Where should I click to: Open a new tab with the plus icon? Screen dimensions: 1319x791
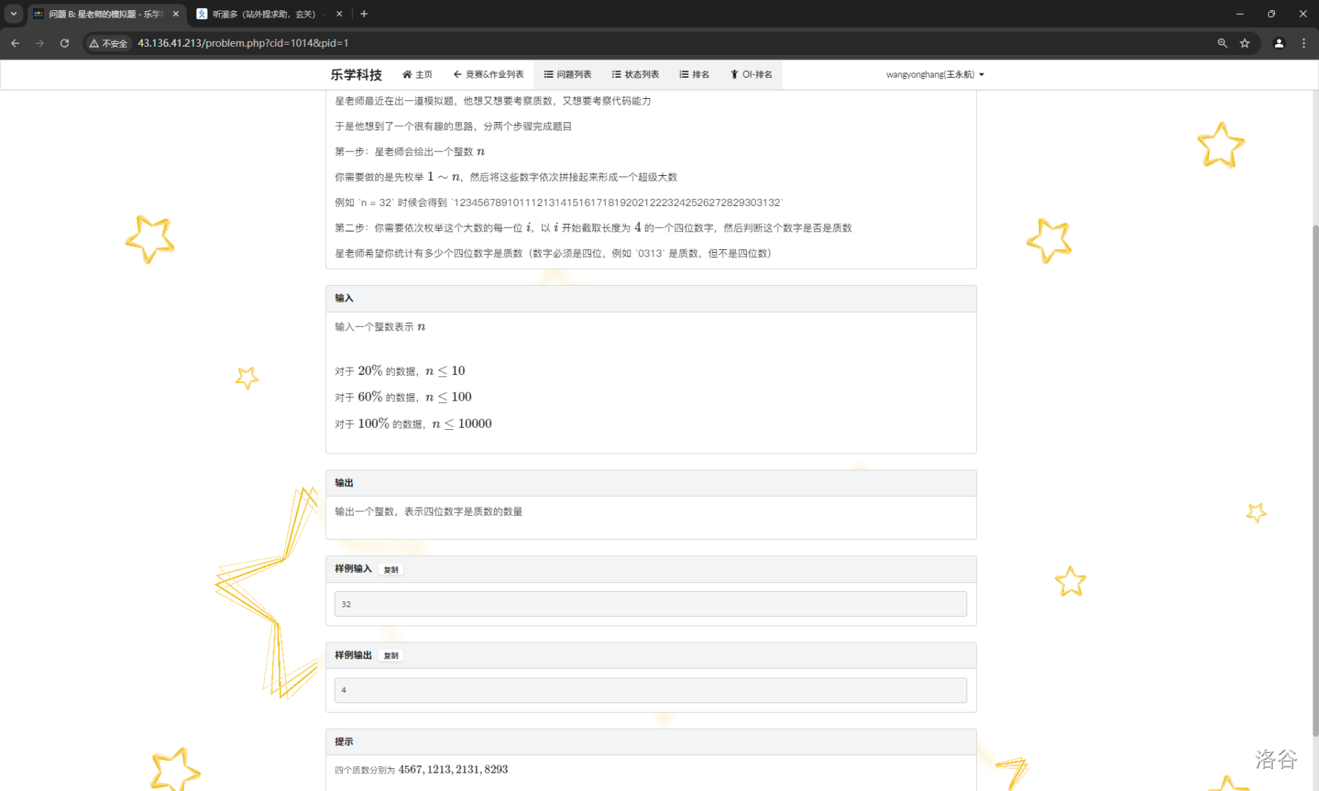click(x=364, y=14)
